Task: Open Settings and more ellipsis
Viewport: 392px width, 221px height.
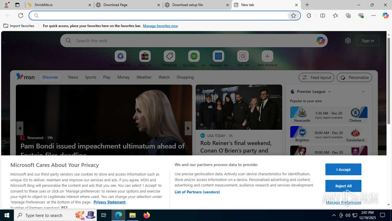Action: click(374, 16)
